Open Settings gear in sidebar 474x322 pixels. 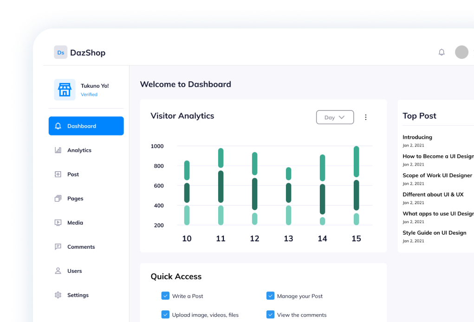(x=58, y=295)
